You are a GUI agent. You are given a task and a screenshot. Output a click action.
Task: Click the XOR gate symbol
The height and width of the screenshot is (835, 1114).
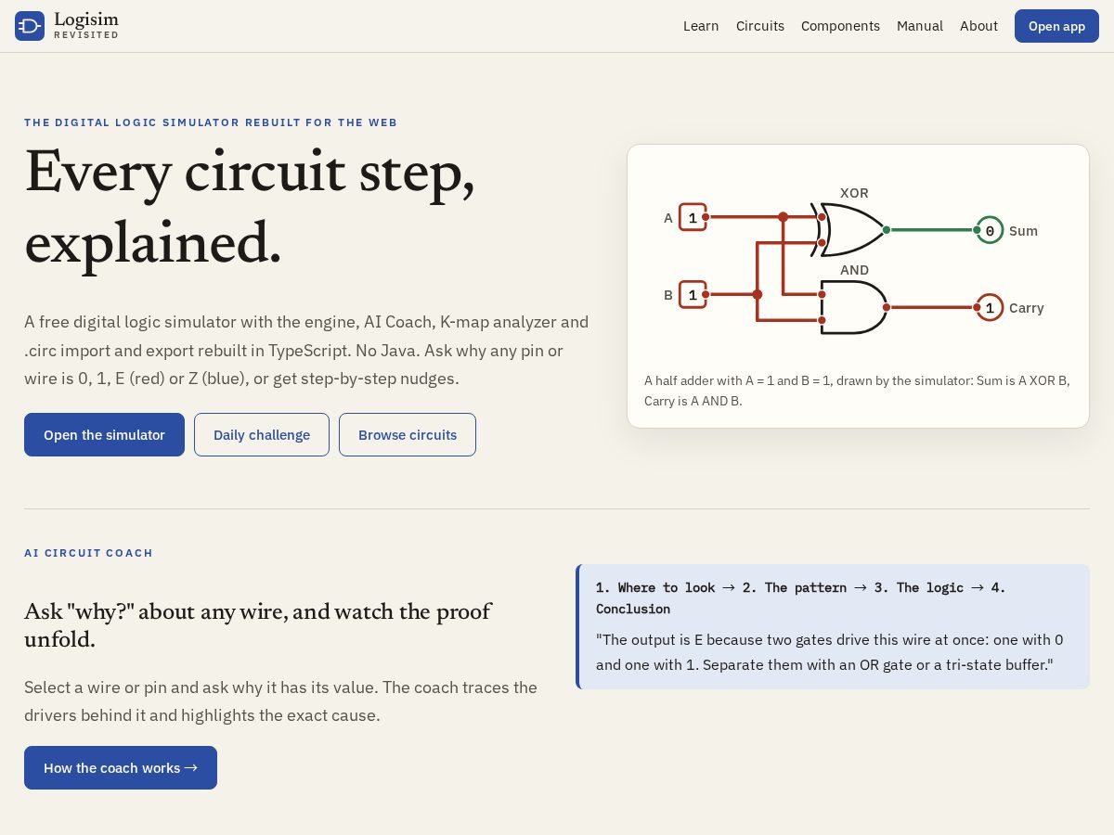pos(850,229)
